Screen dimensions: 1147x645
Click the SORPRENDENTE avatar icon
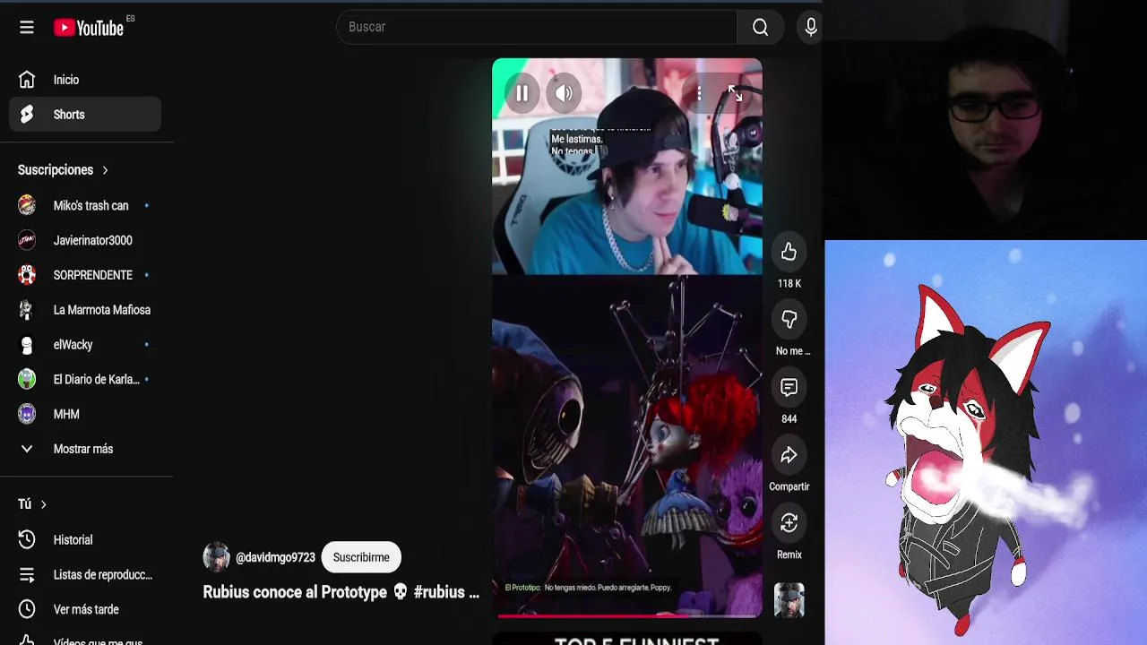tap(27, 275)
